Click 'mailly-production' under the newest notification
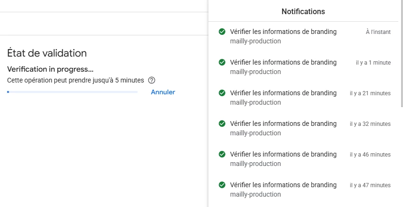 point(255,41)
